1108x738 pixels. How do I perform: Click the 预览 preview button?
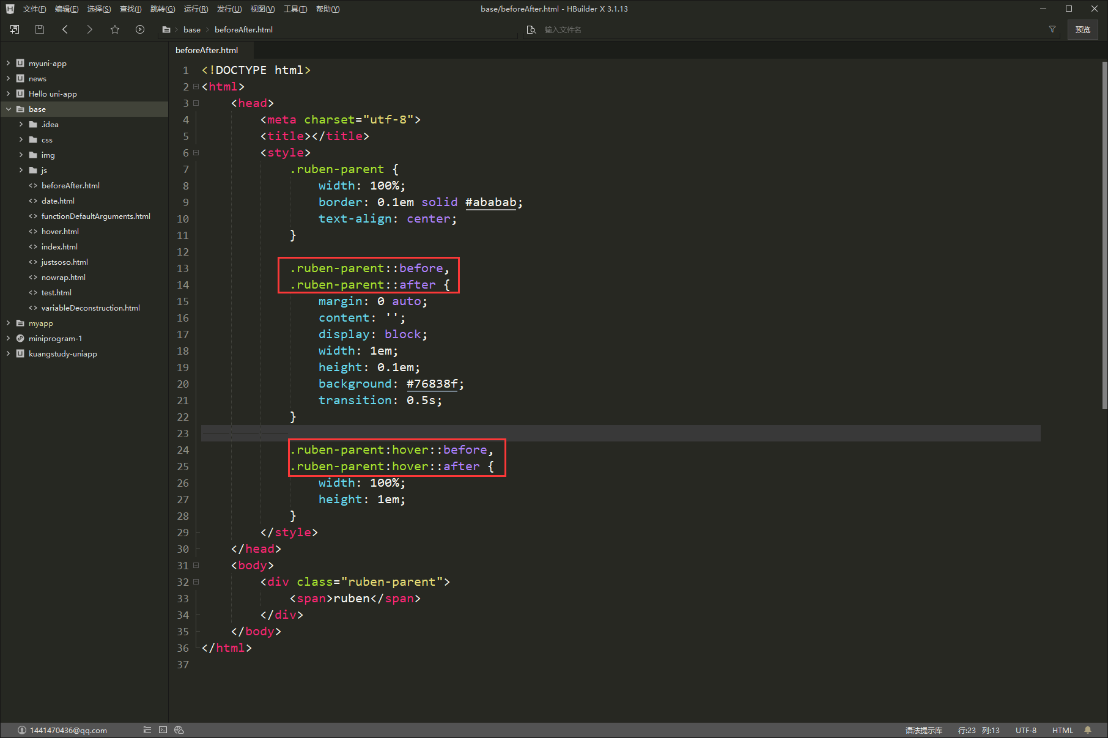pos(1082,29)
